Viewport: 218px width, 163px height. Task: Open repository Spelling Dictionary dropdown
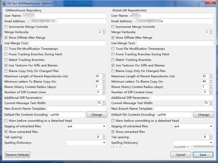coord(86,143)
